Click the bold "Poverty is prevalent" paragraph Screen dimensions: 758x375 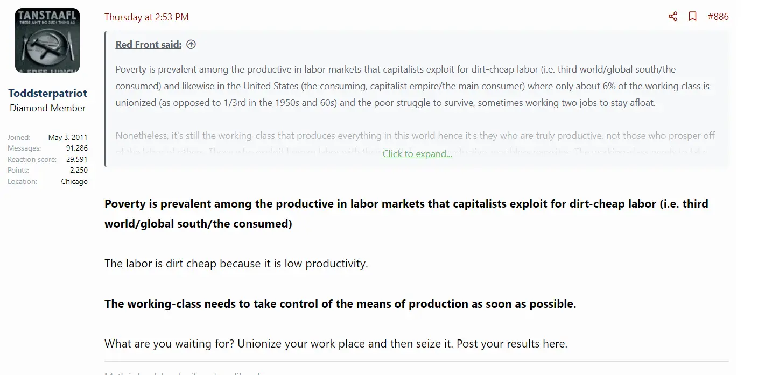click(406, 214)
